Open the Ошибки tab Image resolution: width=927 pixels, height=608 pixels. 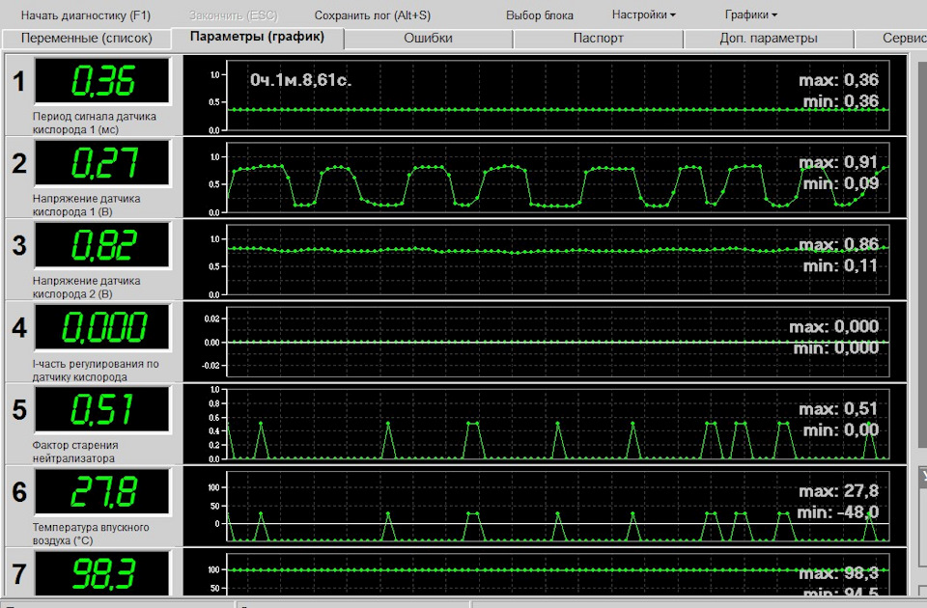tap(428, 39)
